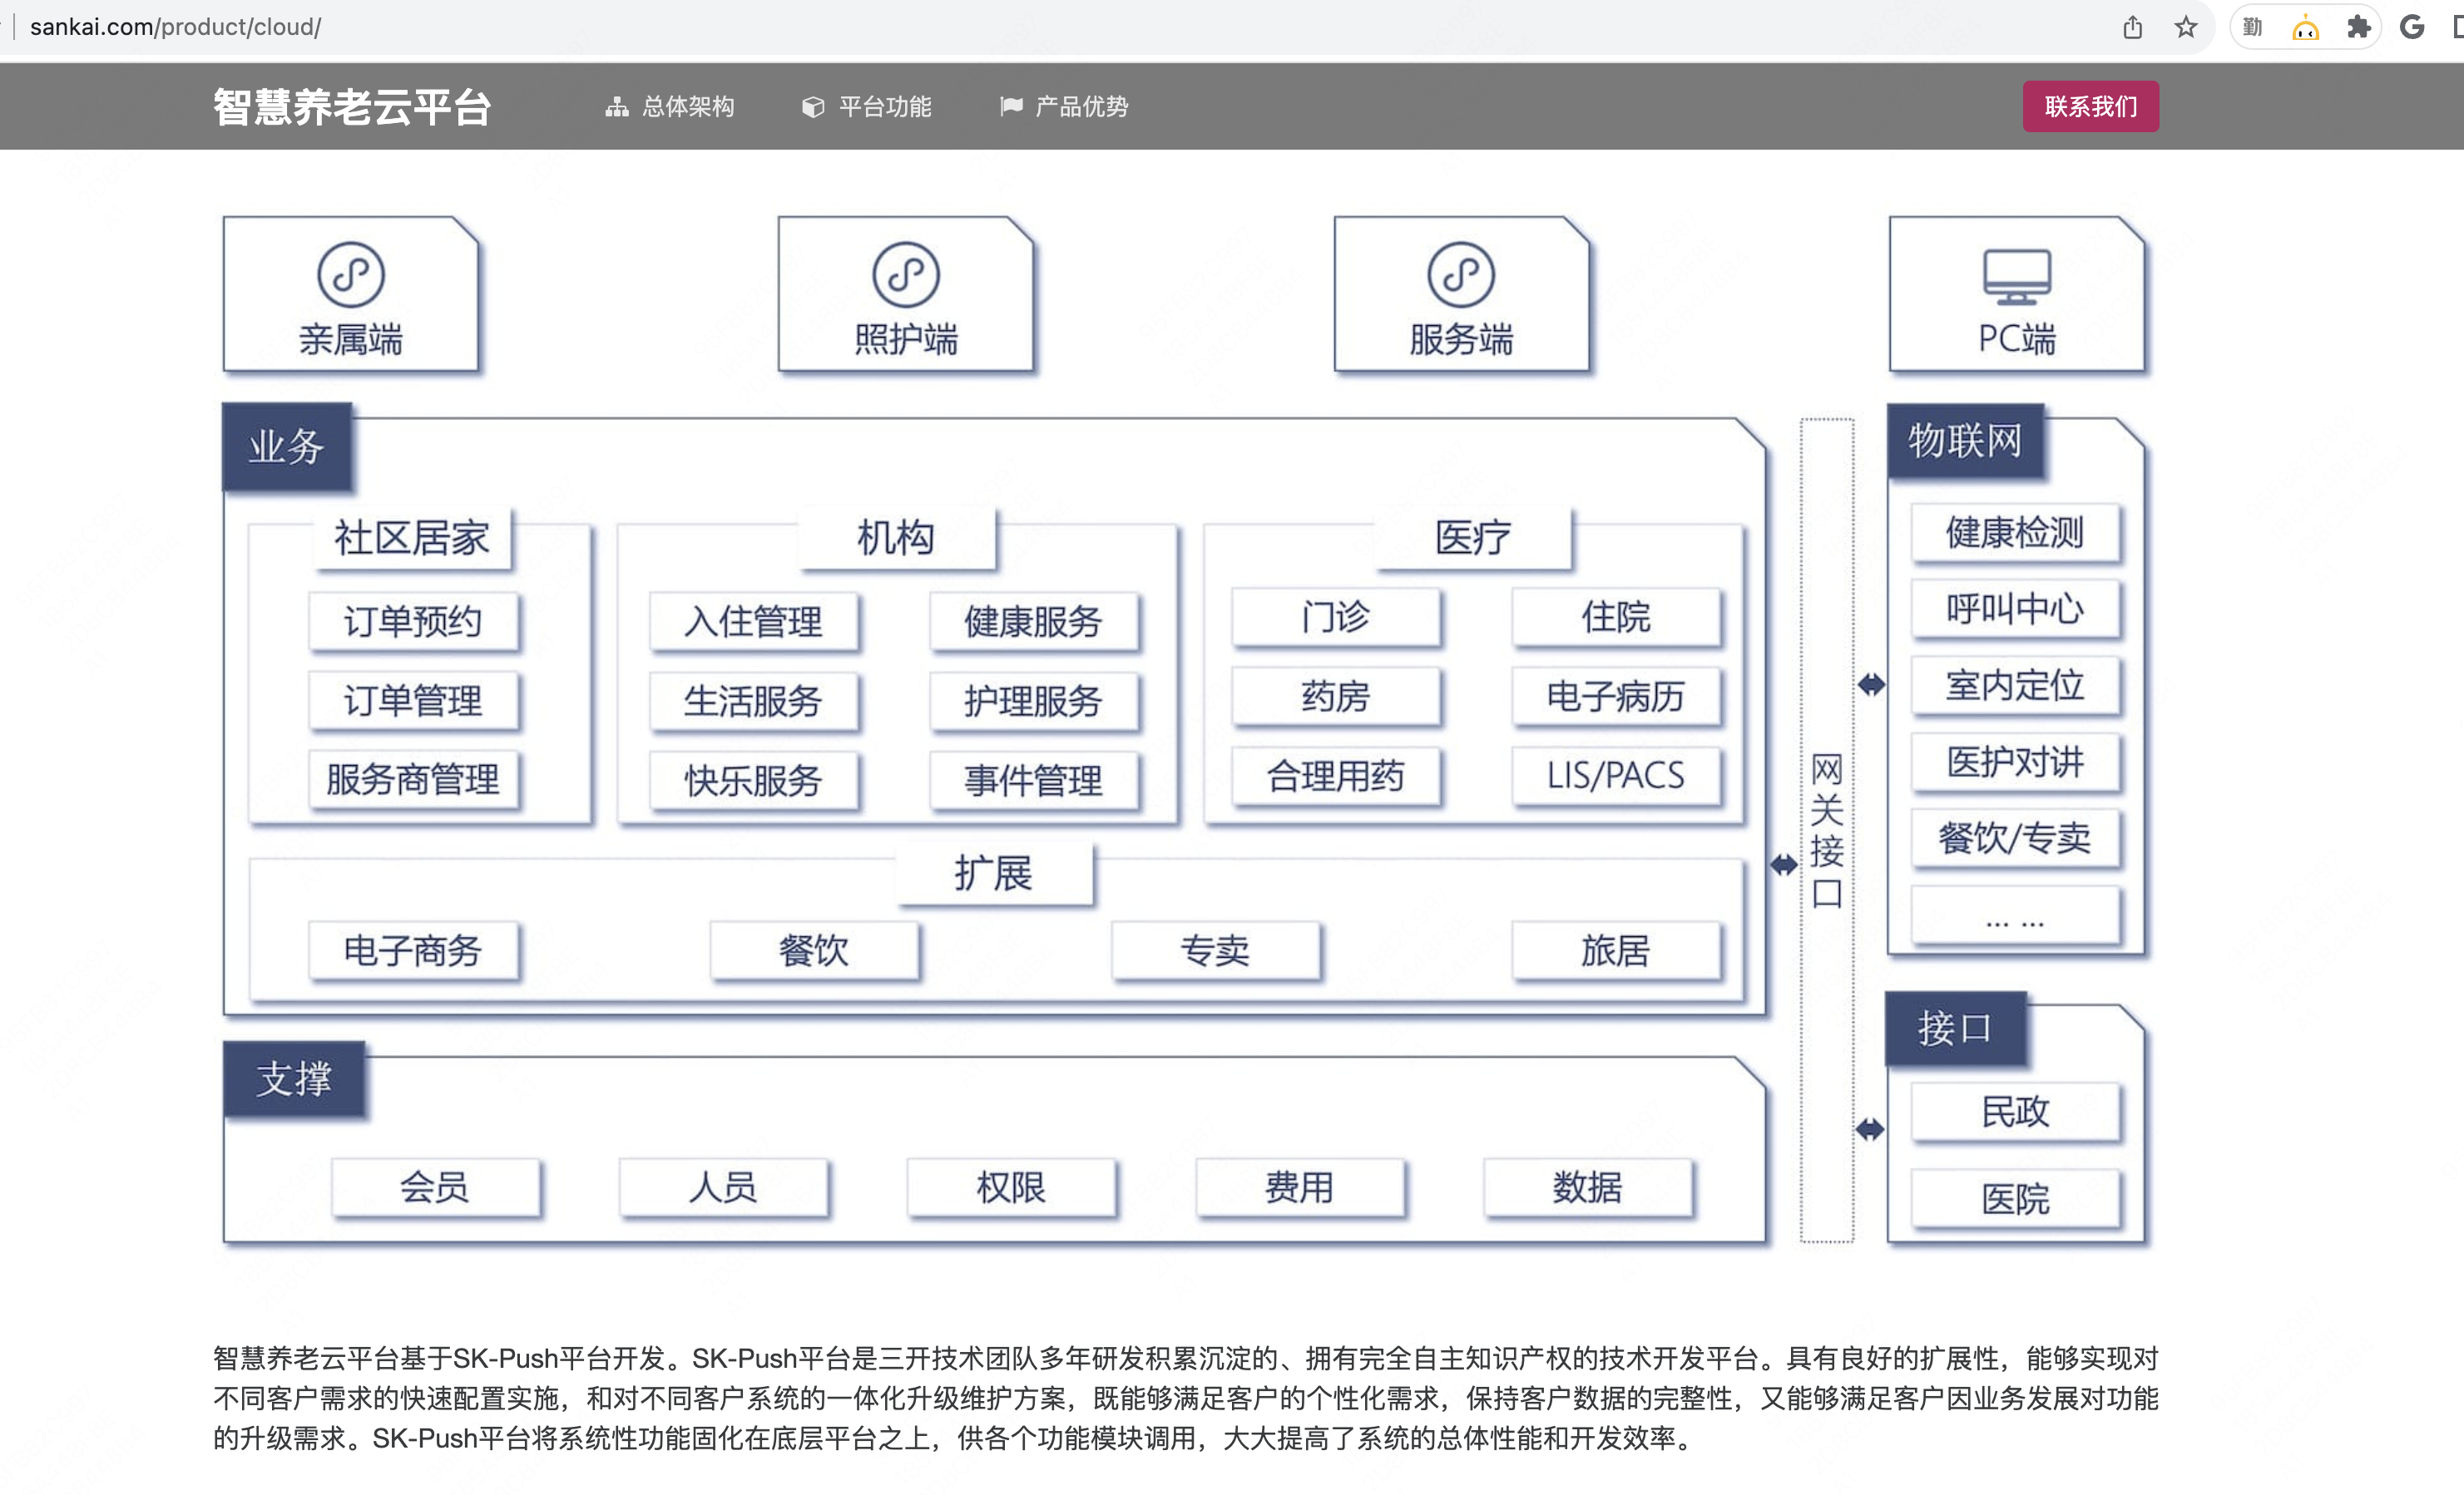Screen dimensions: 2464x1495
Task: Click the mini-program icon above 亲属端
Action: 350,274
